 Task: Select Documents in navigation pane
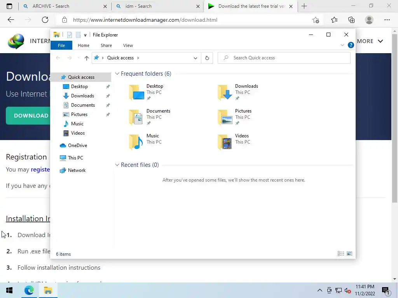click(x=83, y=105)
